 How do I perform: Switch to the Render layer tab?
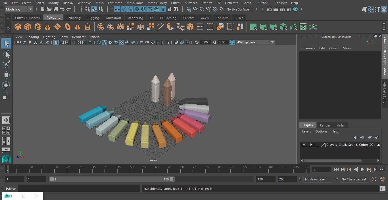point(325,125)
